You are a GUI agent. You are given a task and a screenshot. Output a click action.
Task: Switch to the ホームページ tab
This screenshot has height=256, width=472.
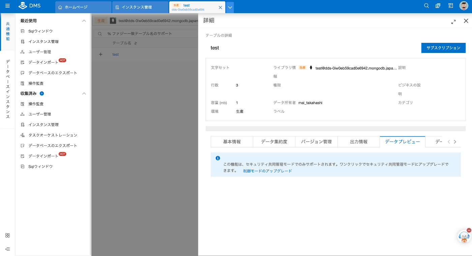(83, 7)
